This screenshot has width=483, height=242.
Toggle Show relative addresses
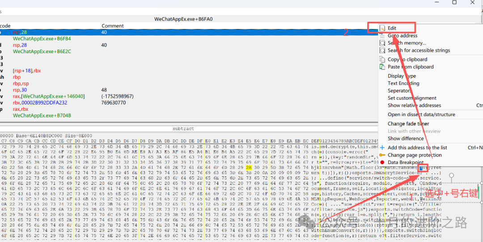coord(414,105)
